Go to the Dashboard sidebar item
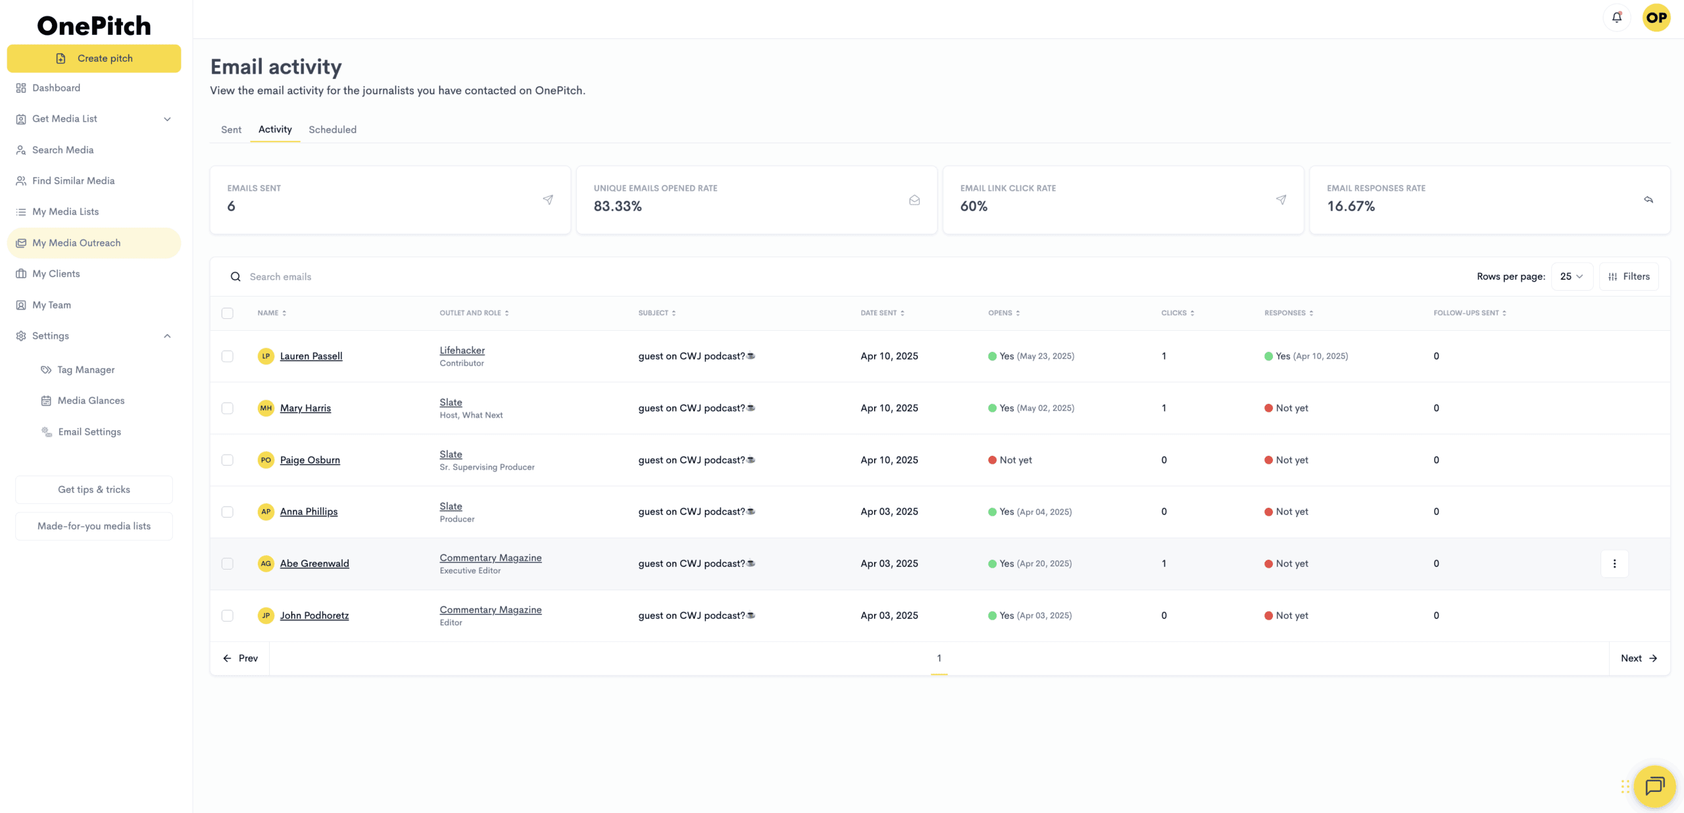This screenshot has width=1684, height=813. [x=56, y=88]
